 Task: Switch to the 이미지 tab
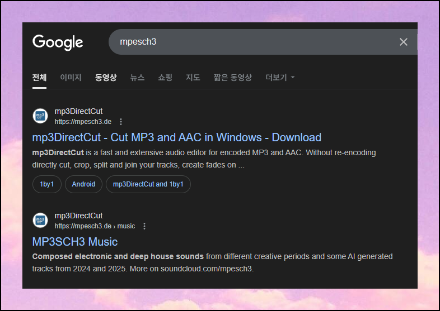71,77
